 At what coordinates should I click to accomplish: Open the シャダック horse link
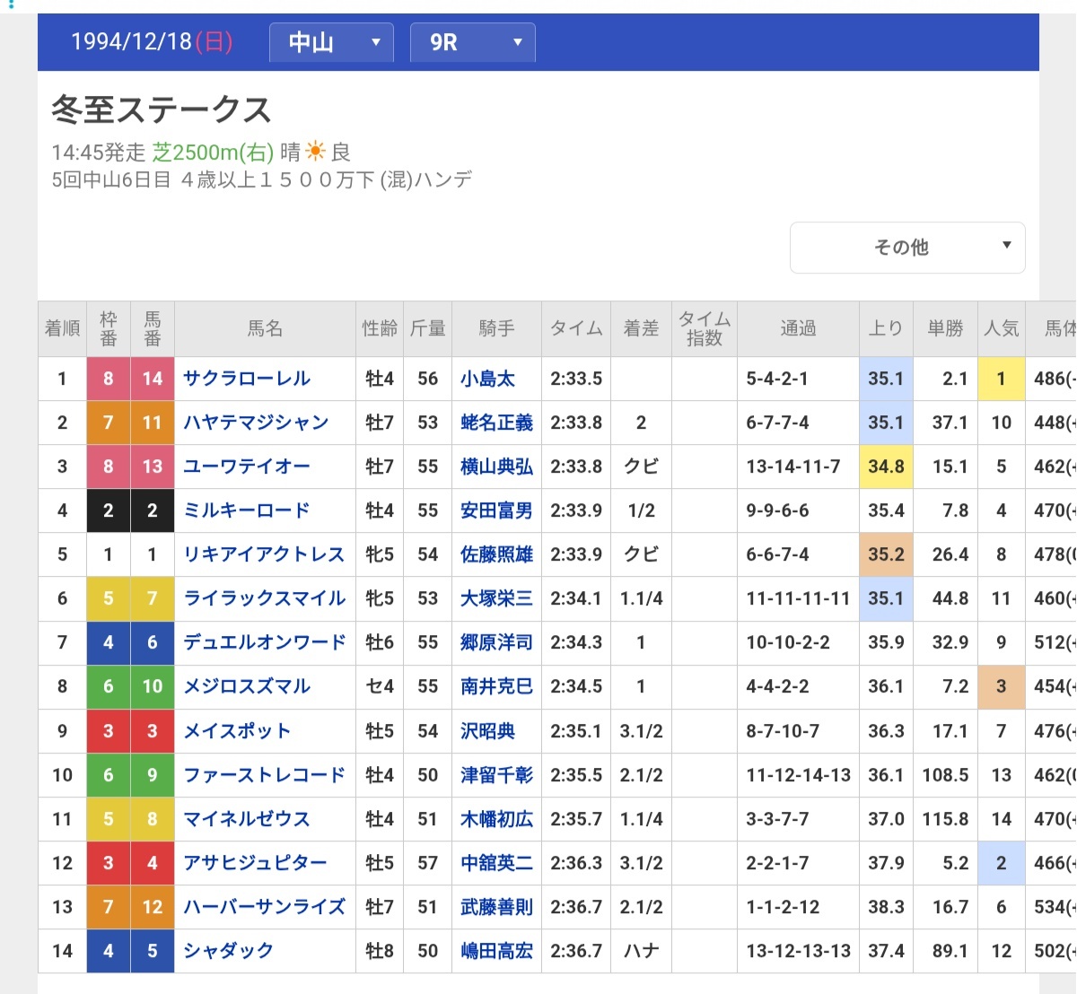(x=229, y=951)
